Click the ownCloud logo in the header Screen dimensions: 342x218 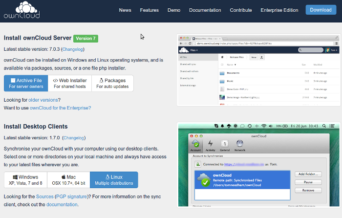tap(22, 10)
